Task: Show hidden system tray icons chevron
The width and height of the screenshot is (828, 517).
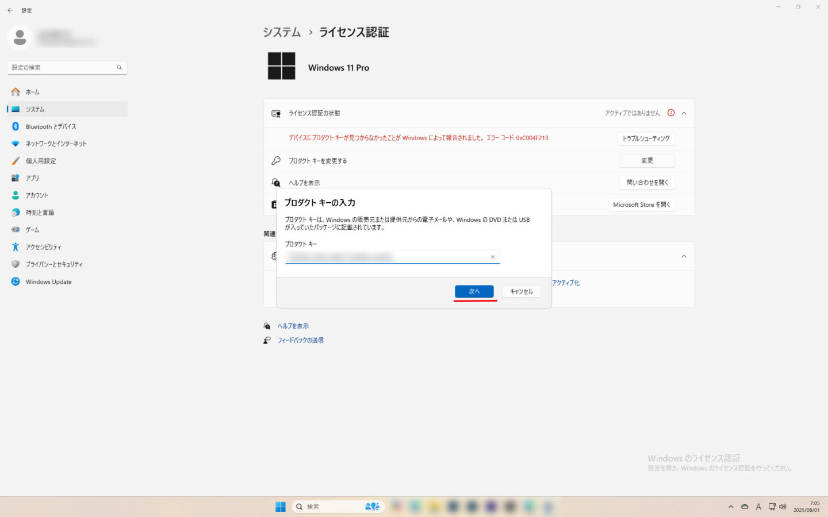Action: pyautogui.click(x=731, y=507)
